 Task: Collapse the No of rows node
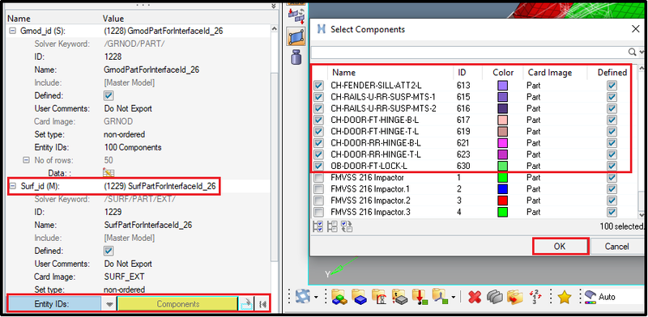coord(26,160)
